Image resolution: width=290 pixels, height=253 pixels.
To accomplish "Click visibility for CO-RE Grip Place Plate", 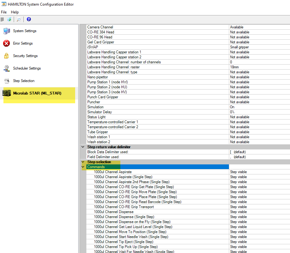I will 259,197.
